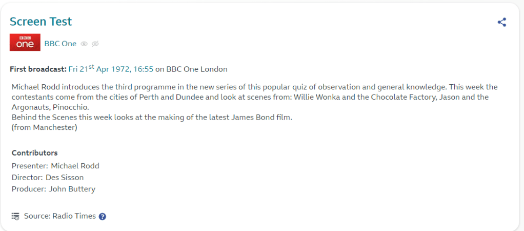
Task: Open the Screen Test programme title
Action: pyautogui.click(x=41, y=22)
